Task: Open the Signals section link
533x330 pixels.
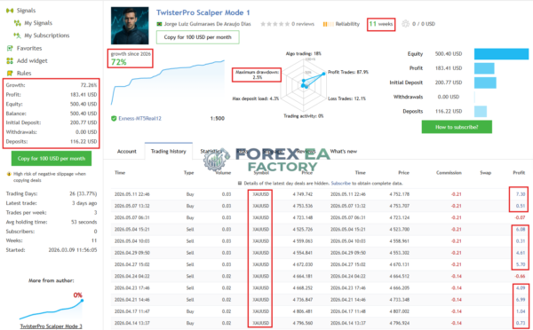Action: [26, 11]
